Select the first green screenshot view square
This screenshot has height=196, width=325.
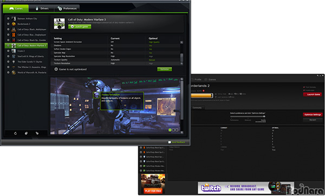point(170,130)
